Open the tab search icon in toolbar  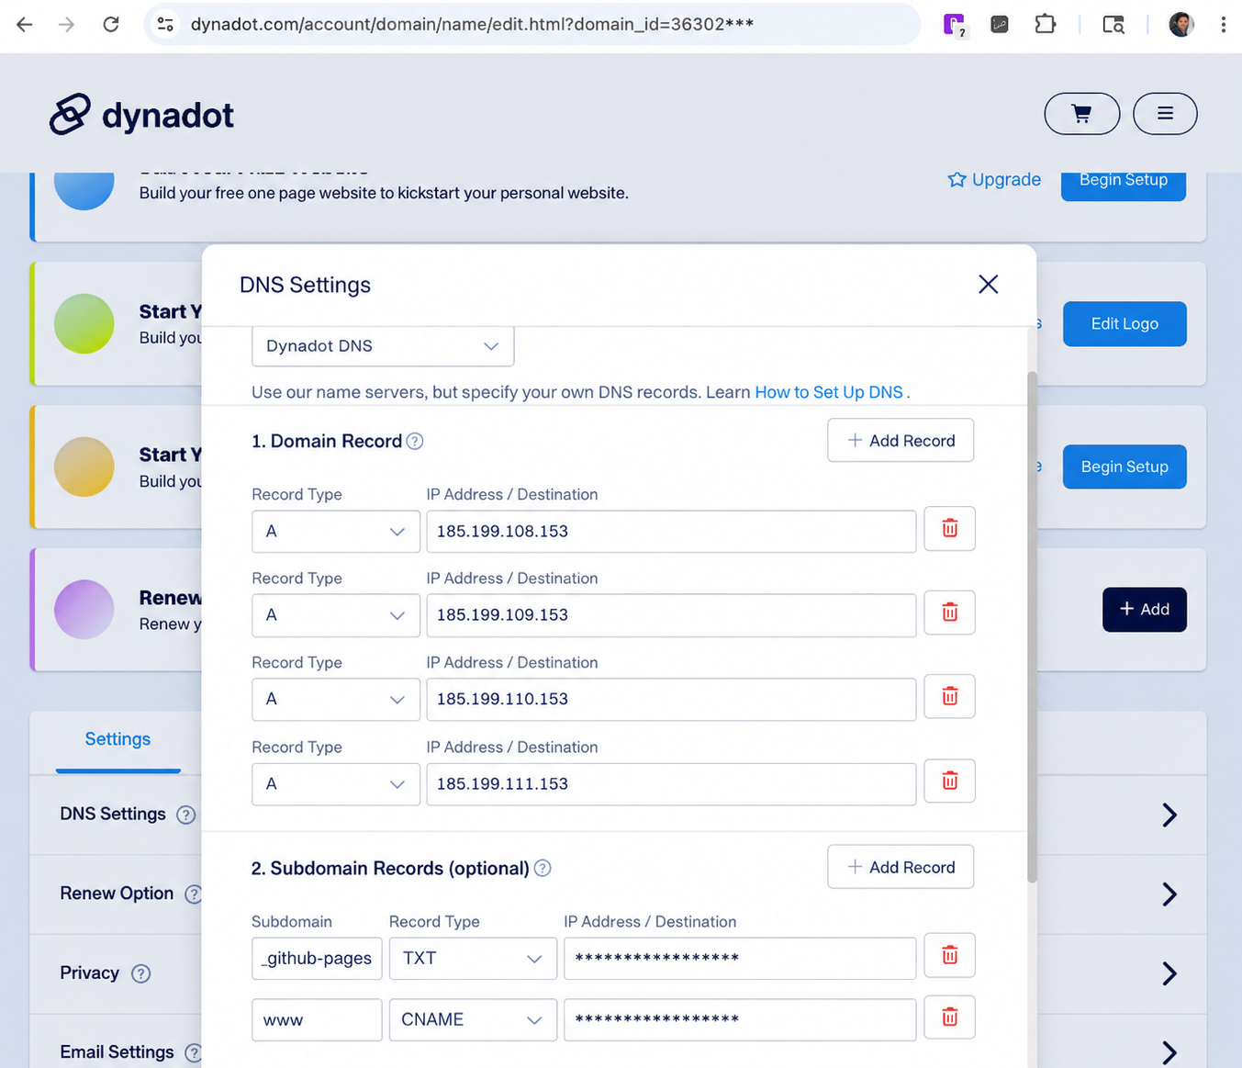click(1113, 25)
